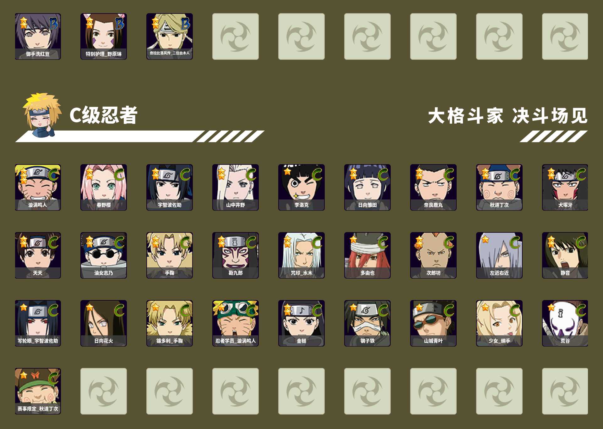
Task: Select the 李洛克 ninja icon
Action: pyautogui.click(x=301, y=187)
